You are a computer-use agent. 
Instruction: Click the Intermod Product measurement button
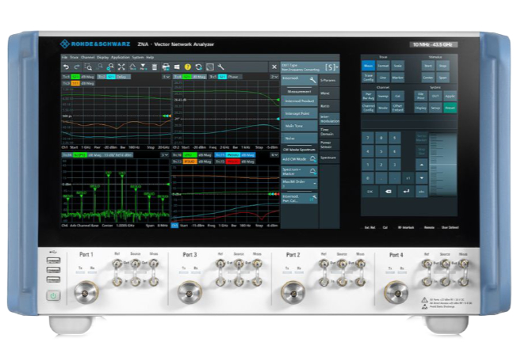pyautogui.click(x=299, y=101)
